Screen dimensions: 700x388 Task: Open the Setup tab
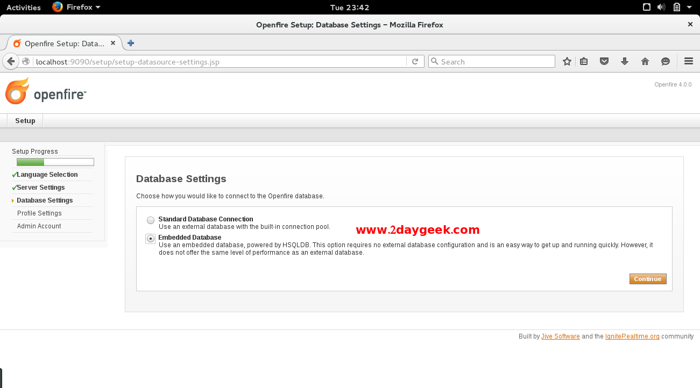pos(25,121)
